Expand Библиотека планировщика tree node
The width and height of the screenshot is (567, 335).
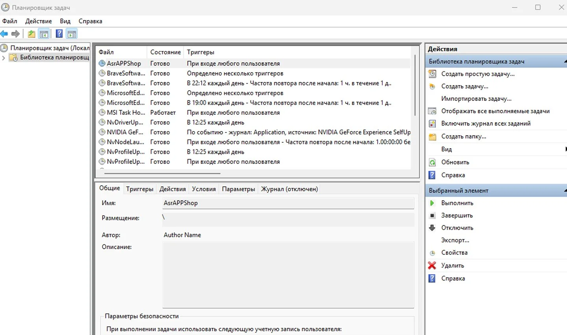tap(4, 58)
